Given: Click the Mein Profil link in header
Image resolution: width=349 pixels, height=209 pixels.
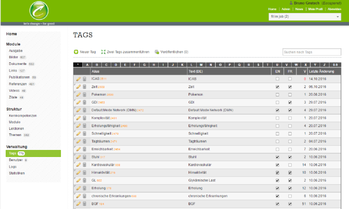Looking at the screenshot, I should pyautogui.click(x=315, y=9).
